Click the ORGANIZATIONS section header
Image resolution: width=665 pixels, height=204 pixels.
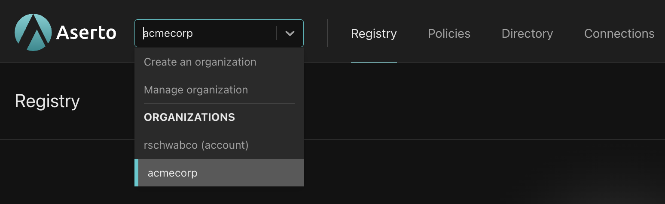pos(189,117)
